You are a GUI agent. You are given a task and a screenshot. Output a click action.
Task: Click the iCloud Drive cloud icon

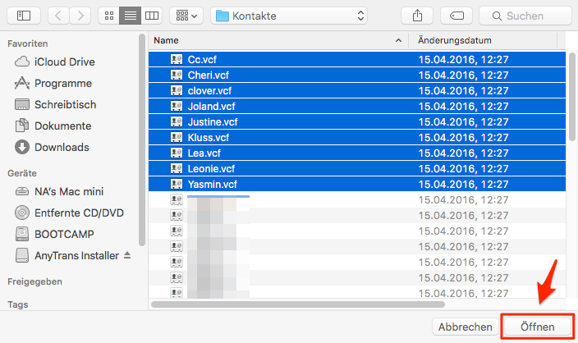pos(21,62)
